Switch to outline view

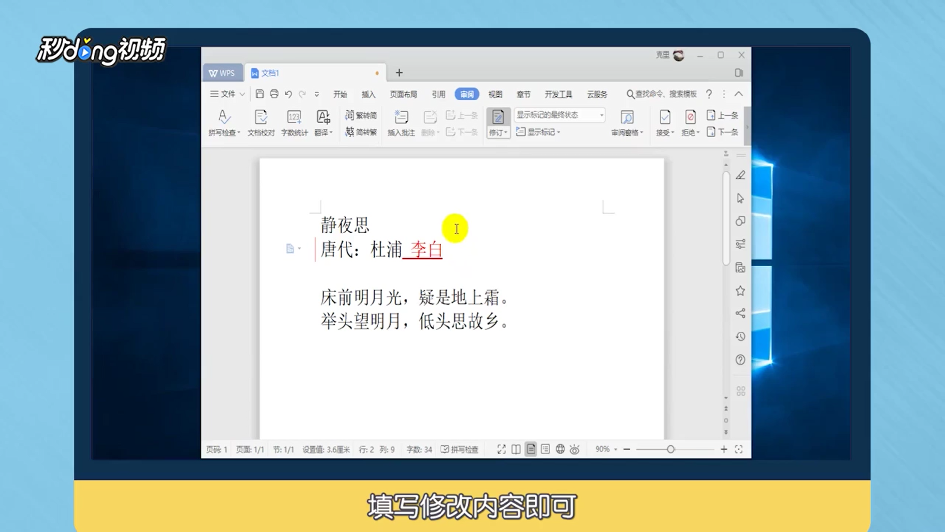tap(545, 449)
